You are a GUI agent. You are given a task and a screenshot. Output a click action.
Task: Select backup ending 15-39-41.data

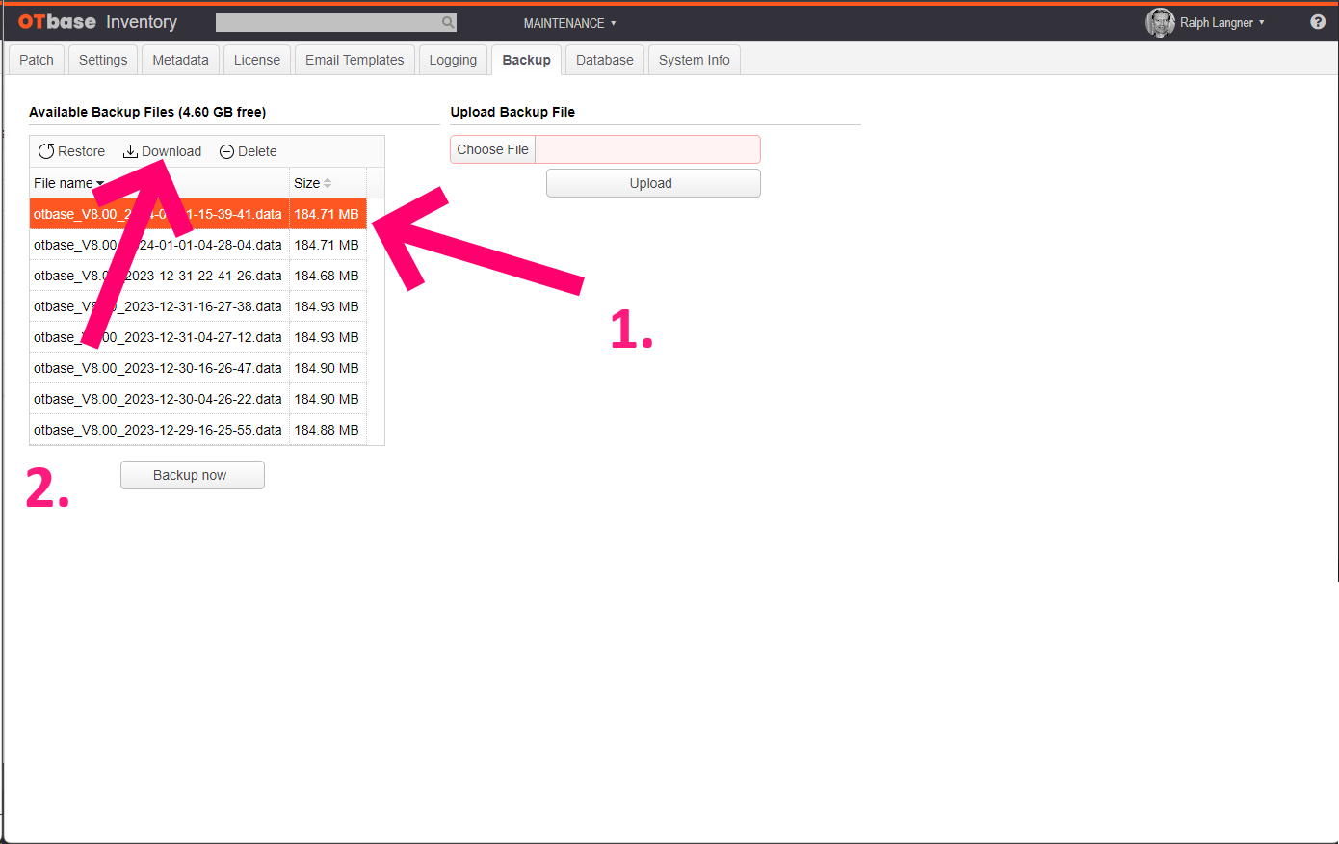coord(159,214)
